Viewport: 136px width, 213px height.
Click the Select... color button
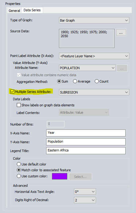click(80, 177)
